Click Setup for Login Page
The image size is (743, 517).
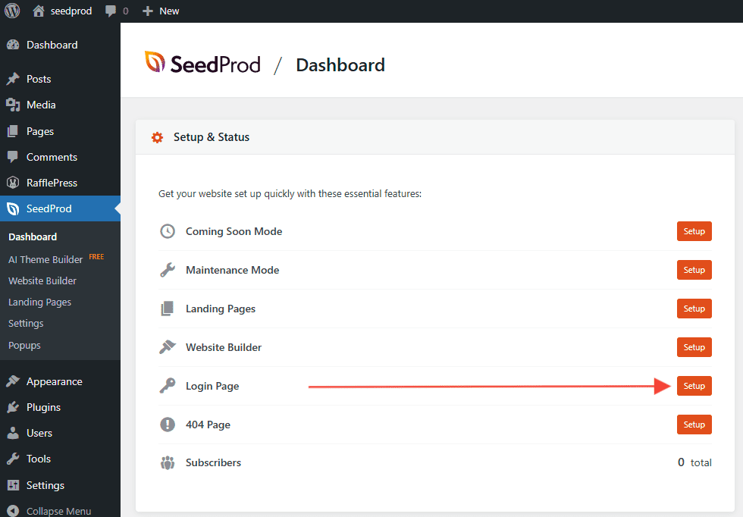[694, 386]
